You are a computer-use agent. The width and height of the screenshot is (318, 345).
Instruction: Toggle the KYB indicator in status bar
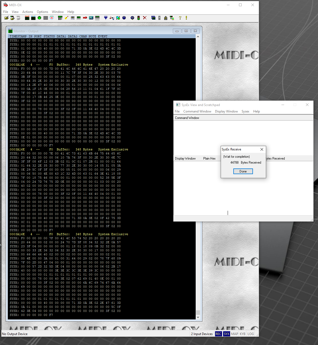point(243,334)
